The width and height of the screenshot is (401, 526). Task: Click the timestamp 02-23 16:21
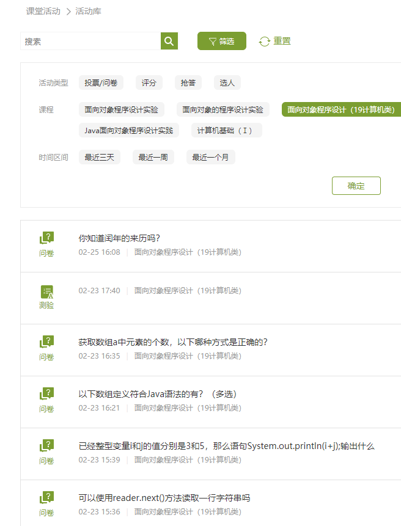[99, 408]
